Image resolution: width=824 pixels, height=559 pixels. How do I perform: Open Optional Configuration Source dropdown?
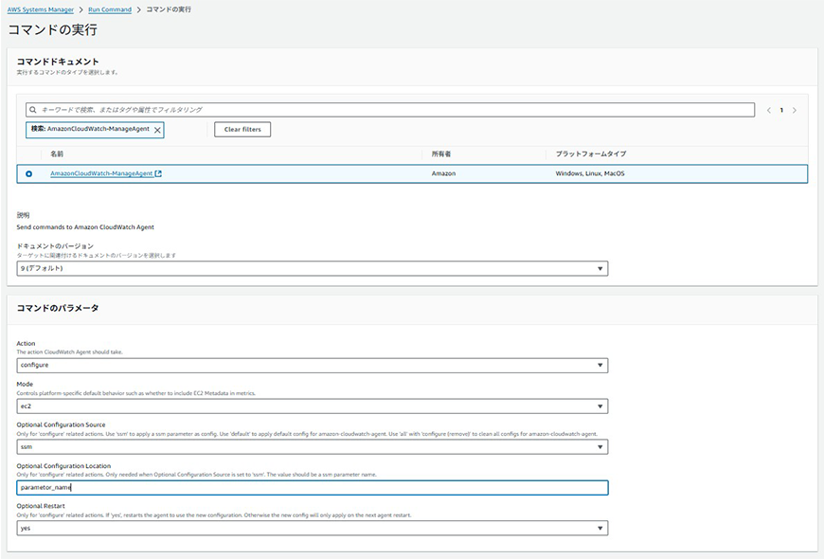tap(313, 446)
